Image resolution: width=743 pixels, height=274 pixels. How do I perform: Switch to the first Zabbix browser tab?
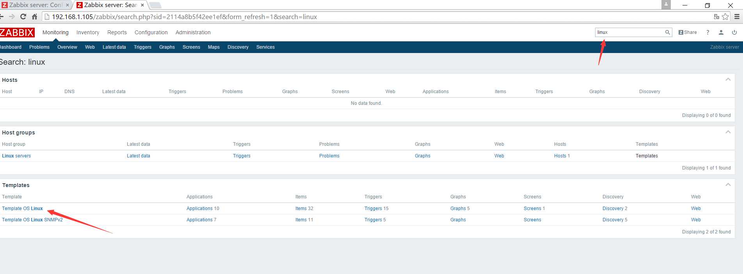(x=35, y=5)
